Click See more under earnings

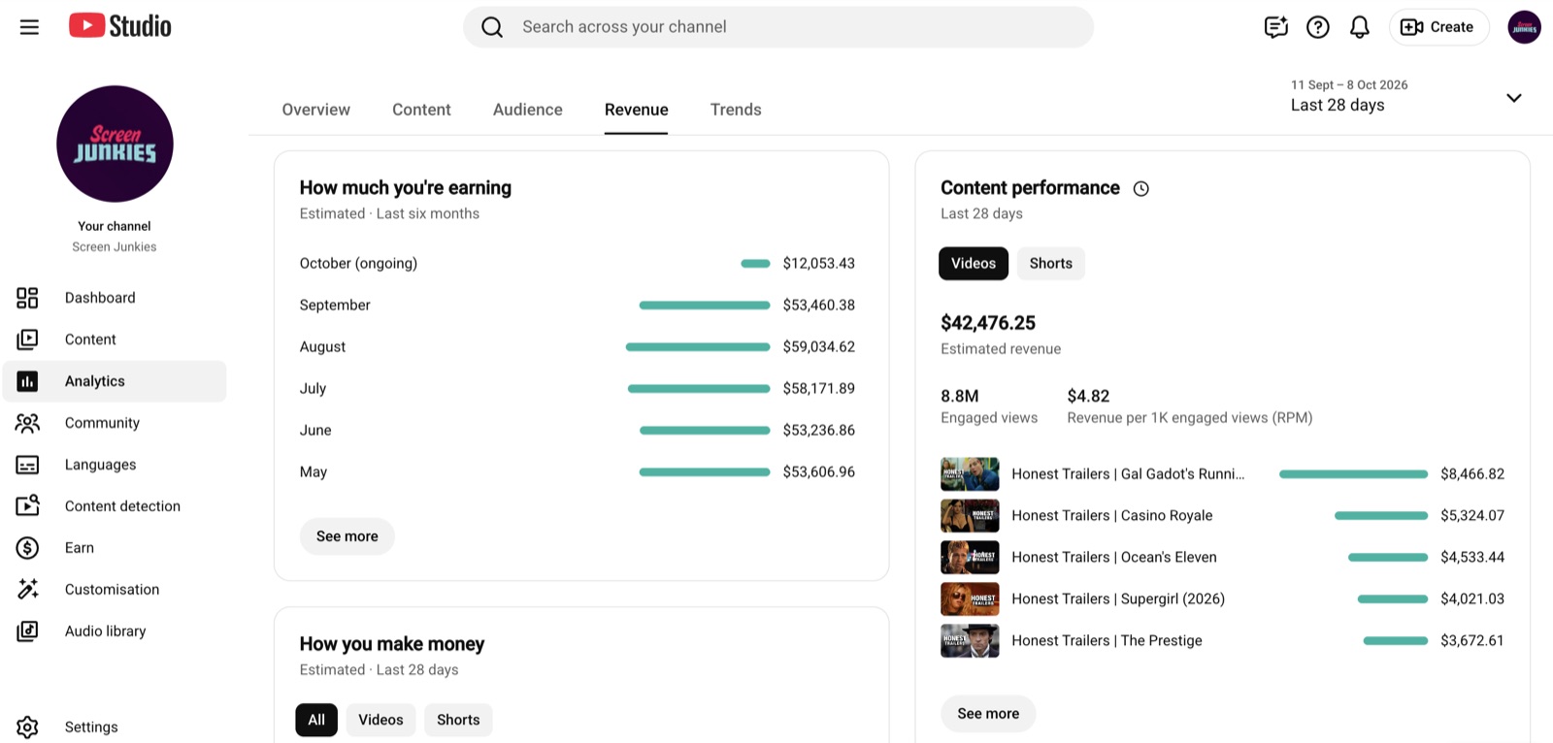coord(347,536)
